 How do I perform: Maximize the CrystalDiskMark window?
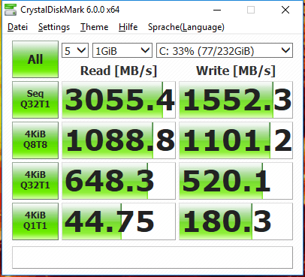point(251,10)
